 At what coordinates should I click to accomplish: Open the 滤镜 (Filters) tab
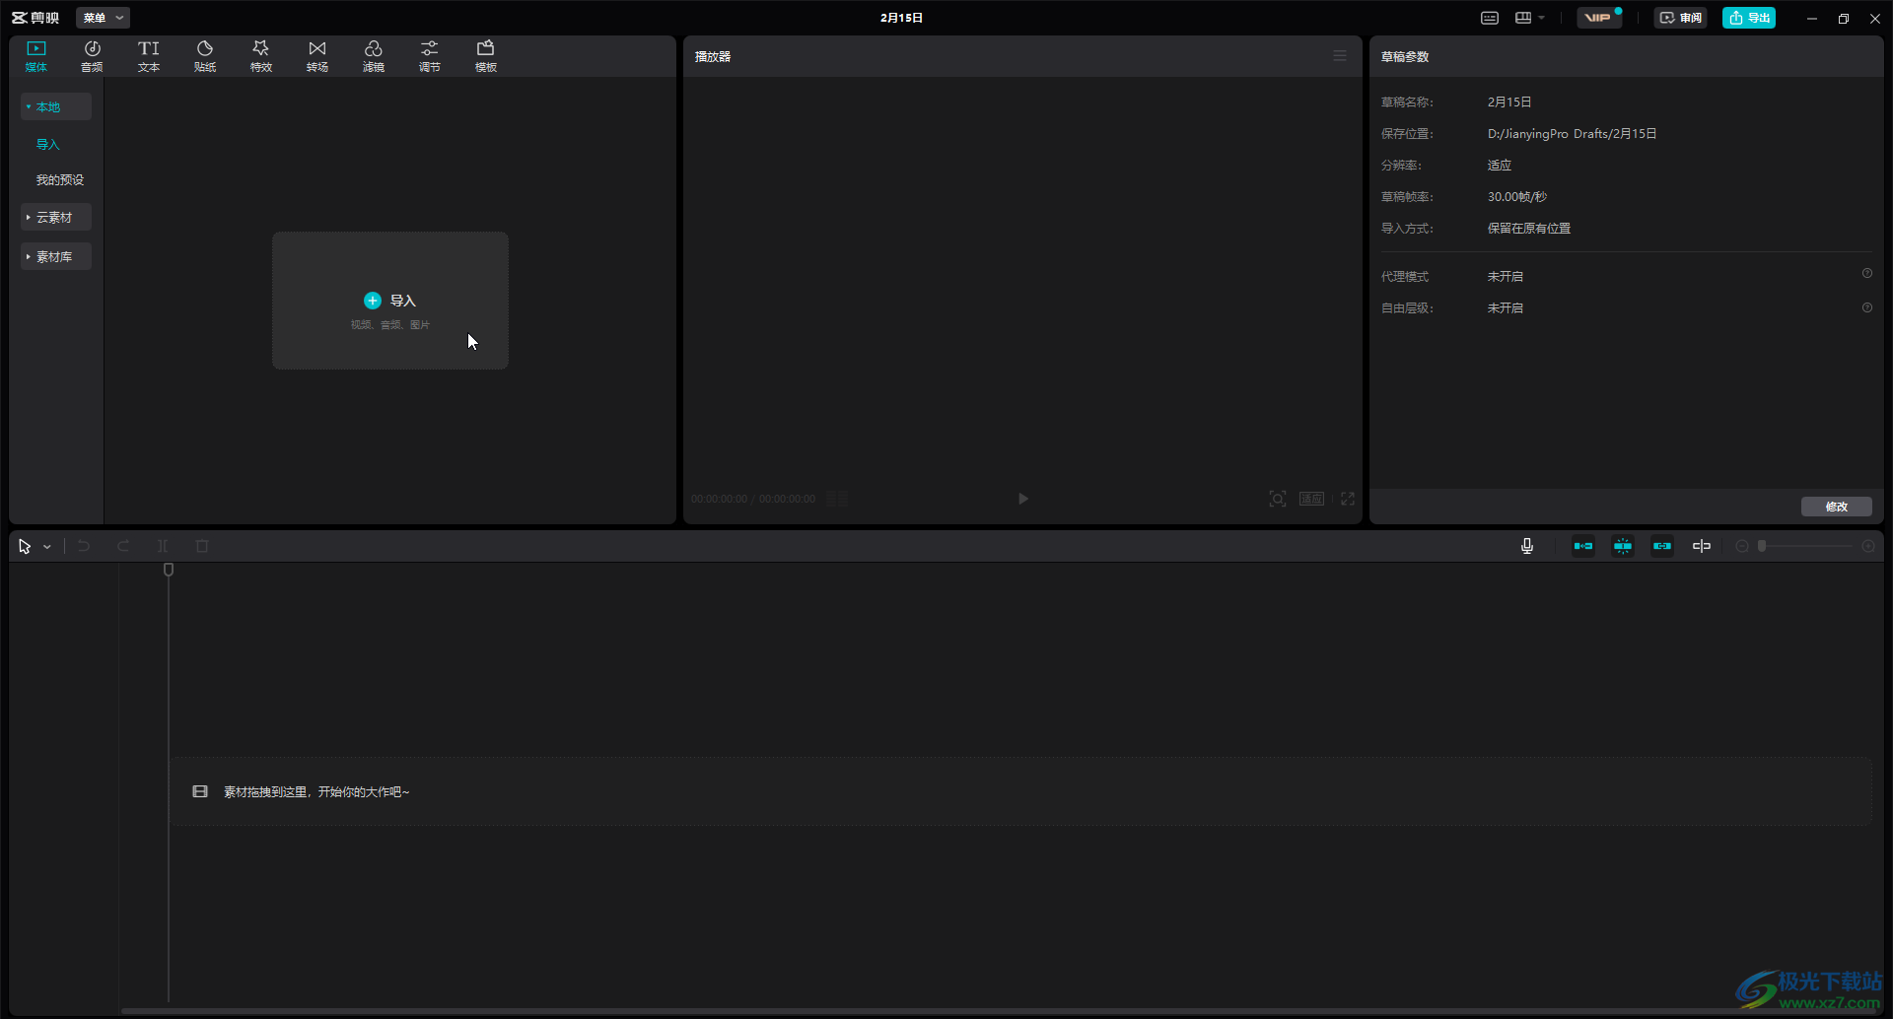point(374,56)
